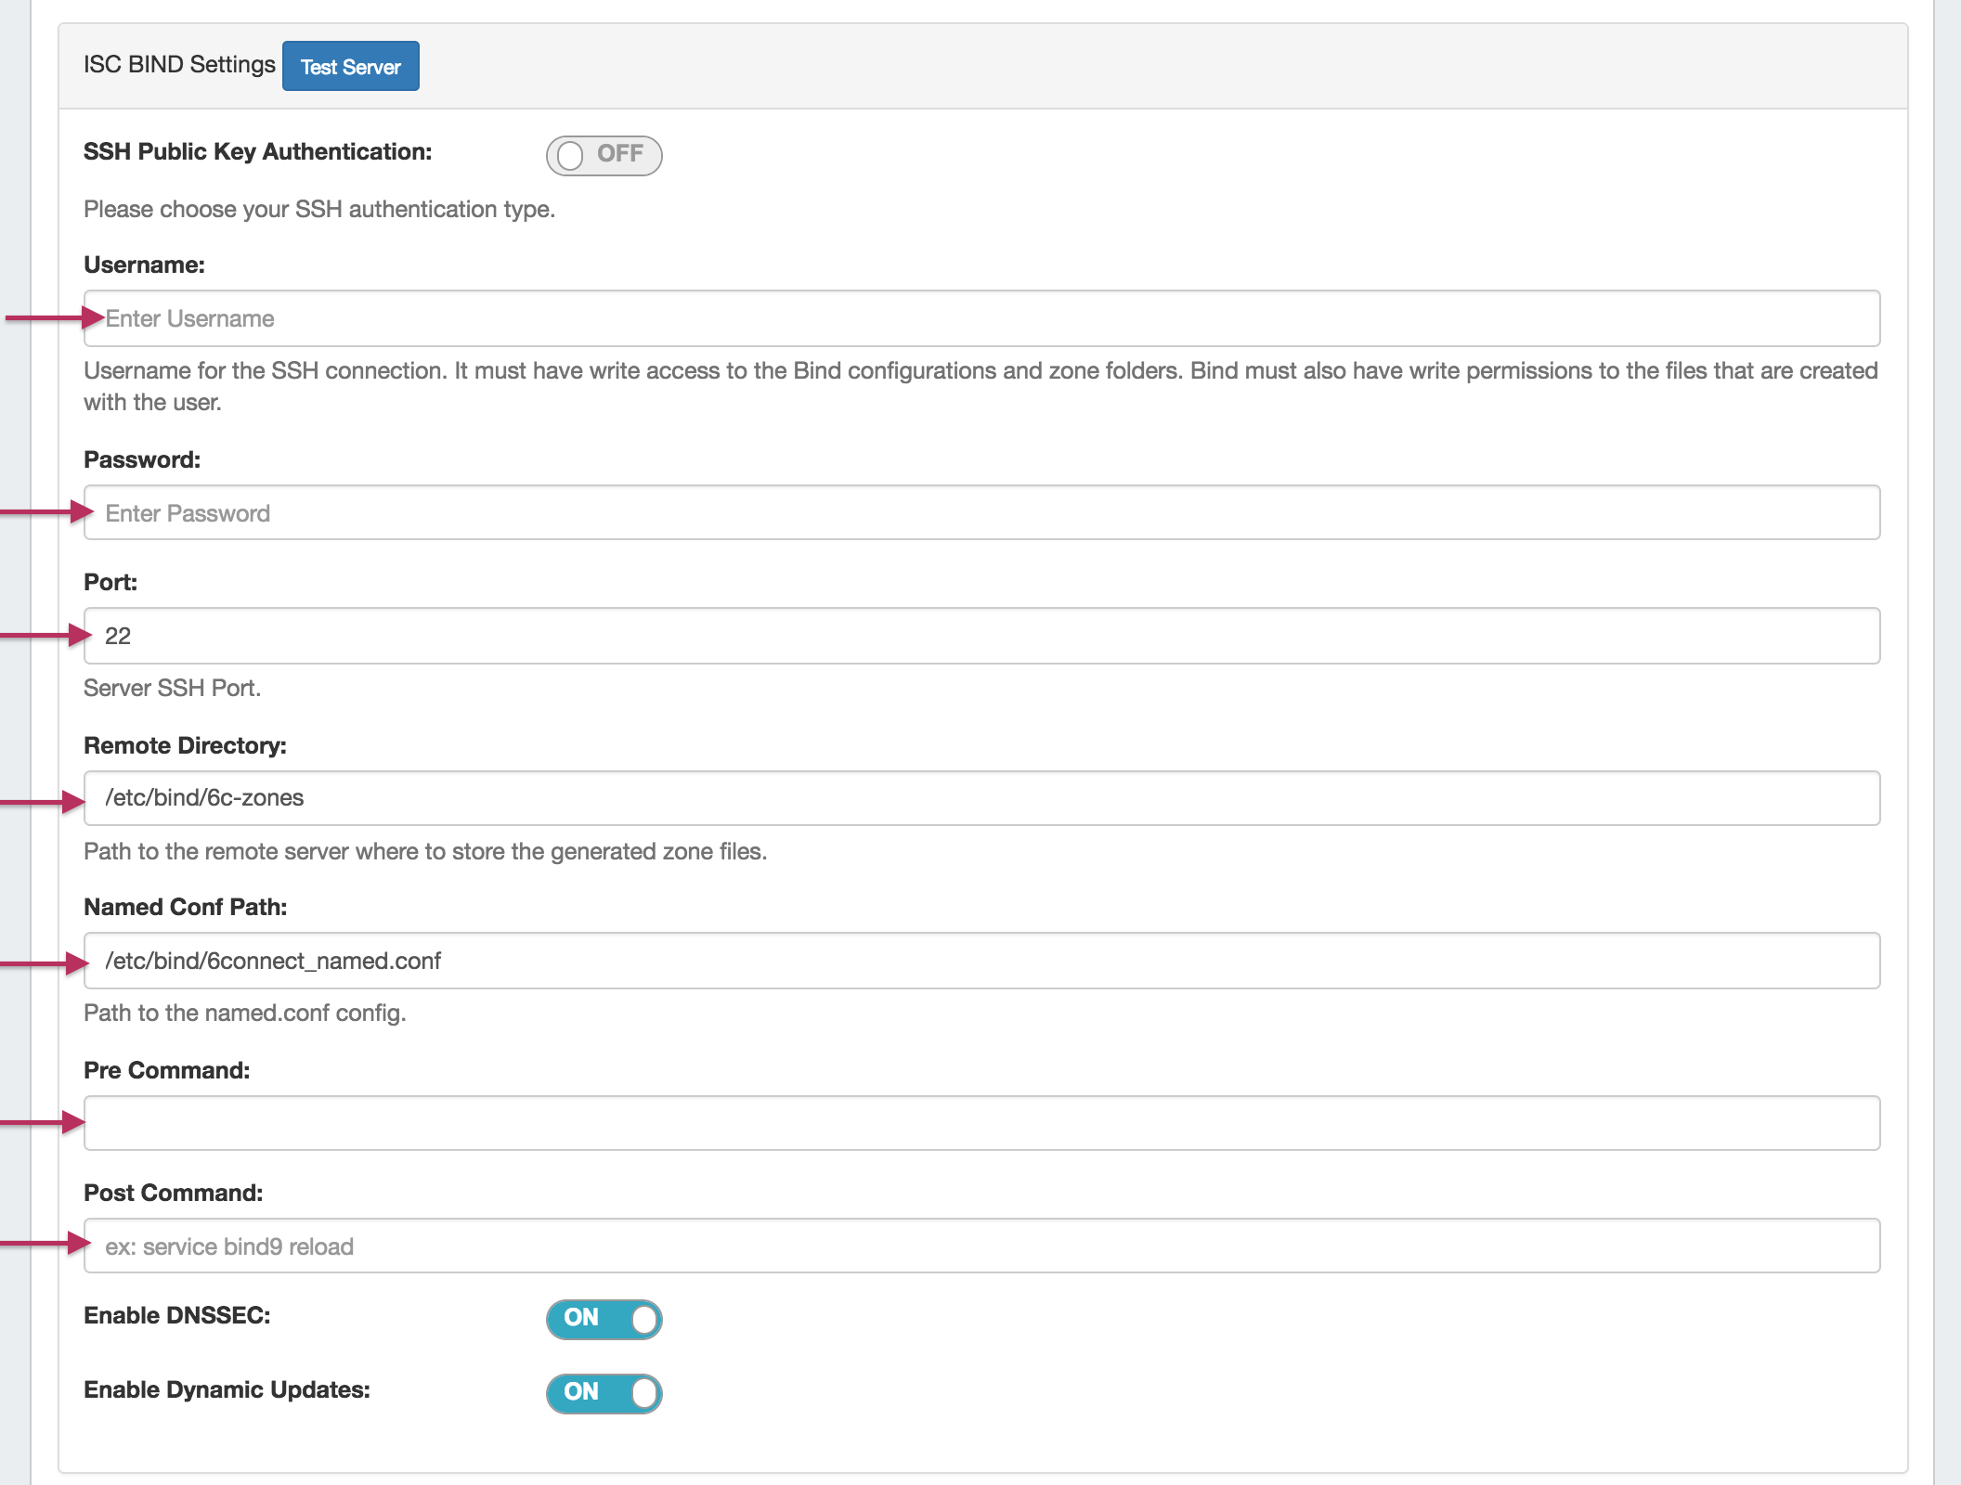Click the empty Pre Command field
This screenshot has height=1485, width=1961.
[981, 1123]
